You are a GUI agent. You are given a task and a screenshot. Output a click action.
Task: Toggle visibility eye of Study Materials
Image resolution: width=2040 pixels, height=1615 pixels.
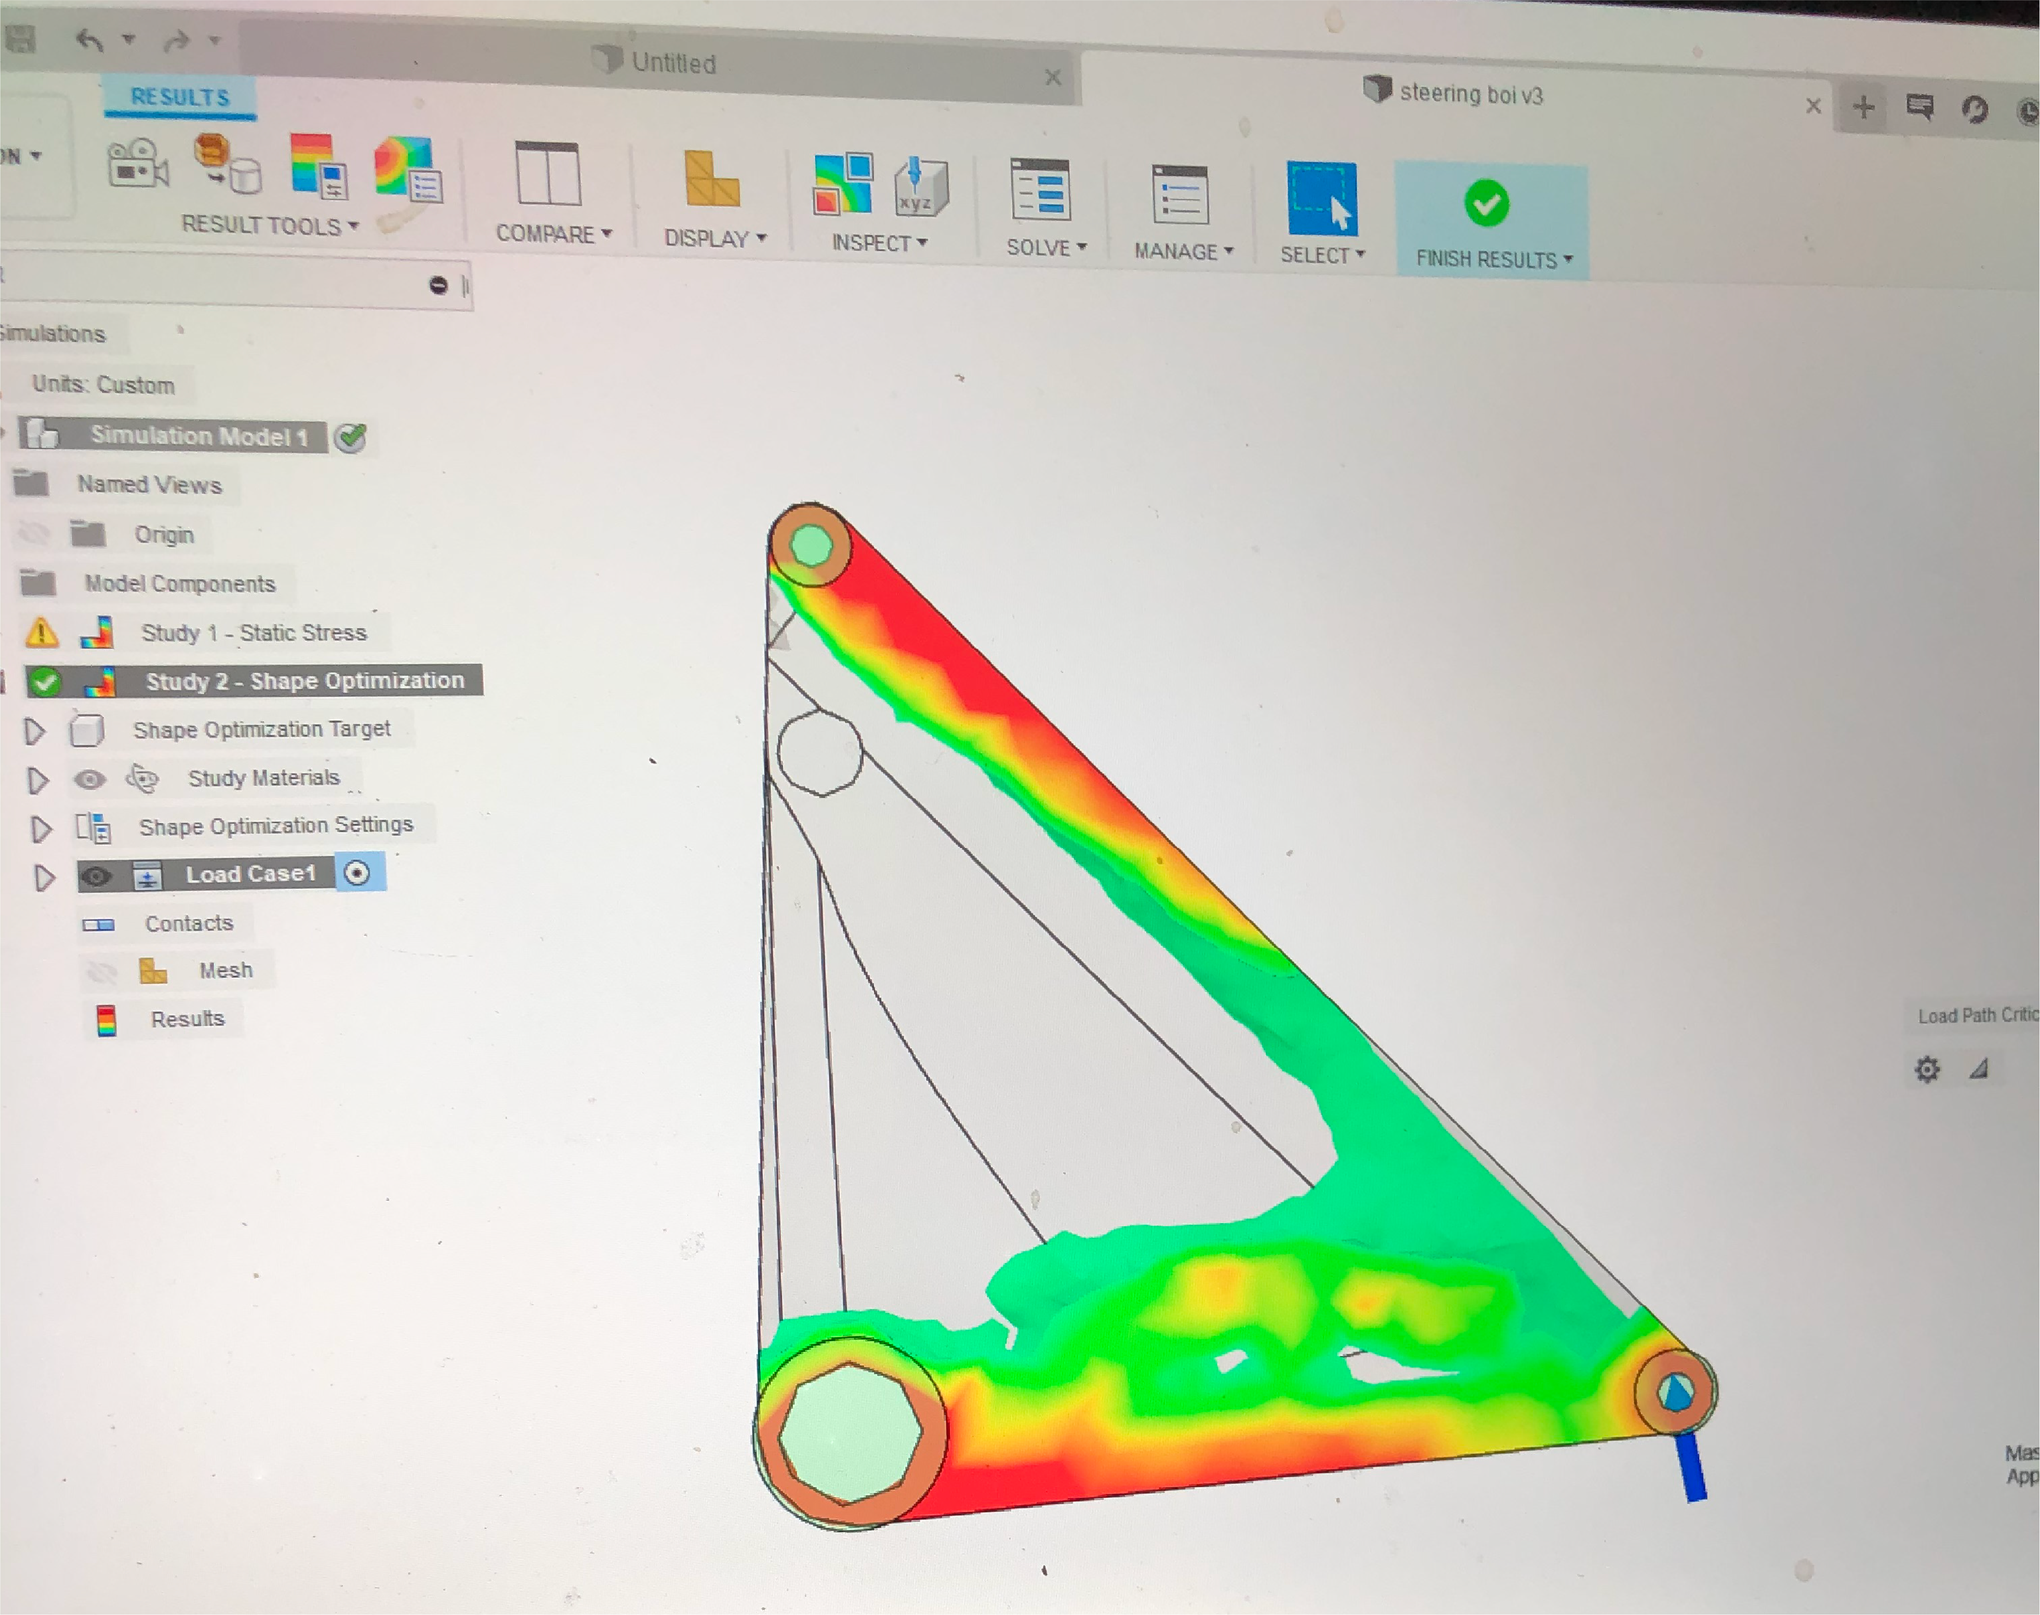click(x=90, y=779)
